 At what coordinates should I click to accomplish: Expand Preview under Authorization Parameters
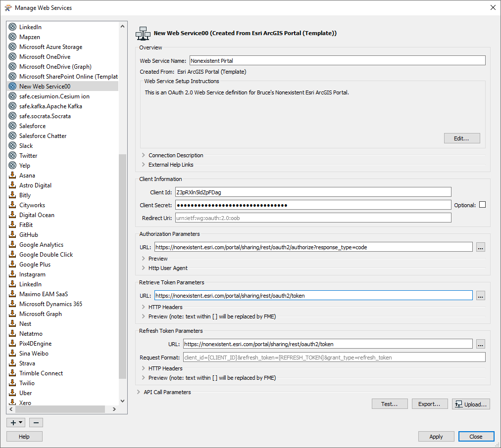[x=144, y=259]
